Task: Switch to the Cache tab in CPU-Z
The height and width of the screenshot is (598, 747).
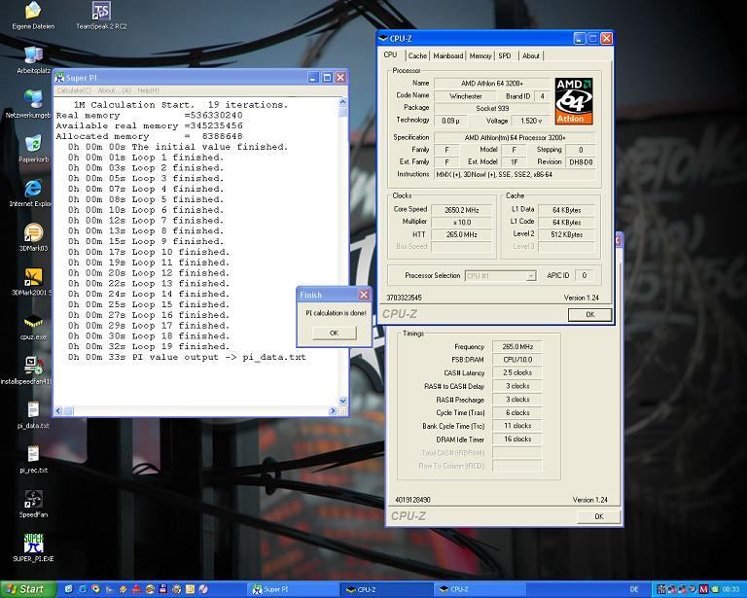Action: coord(417,55)
